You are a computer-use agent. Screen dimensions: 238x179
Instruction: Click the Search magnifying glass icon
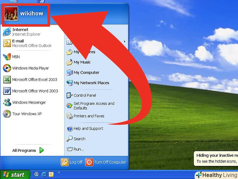tap(69, 139)
